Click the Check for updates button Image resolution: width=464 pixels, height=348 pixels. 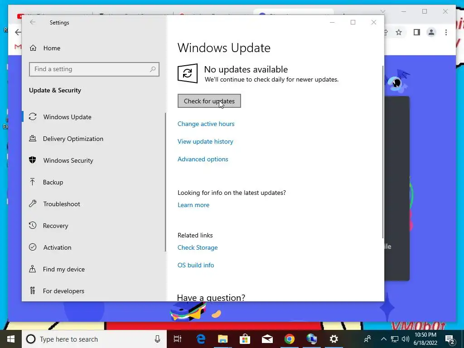(x=209, y=101)
